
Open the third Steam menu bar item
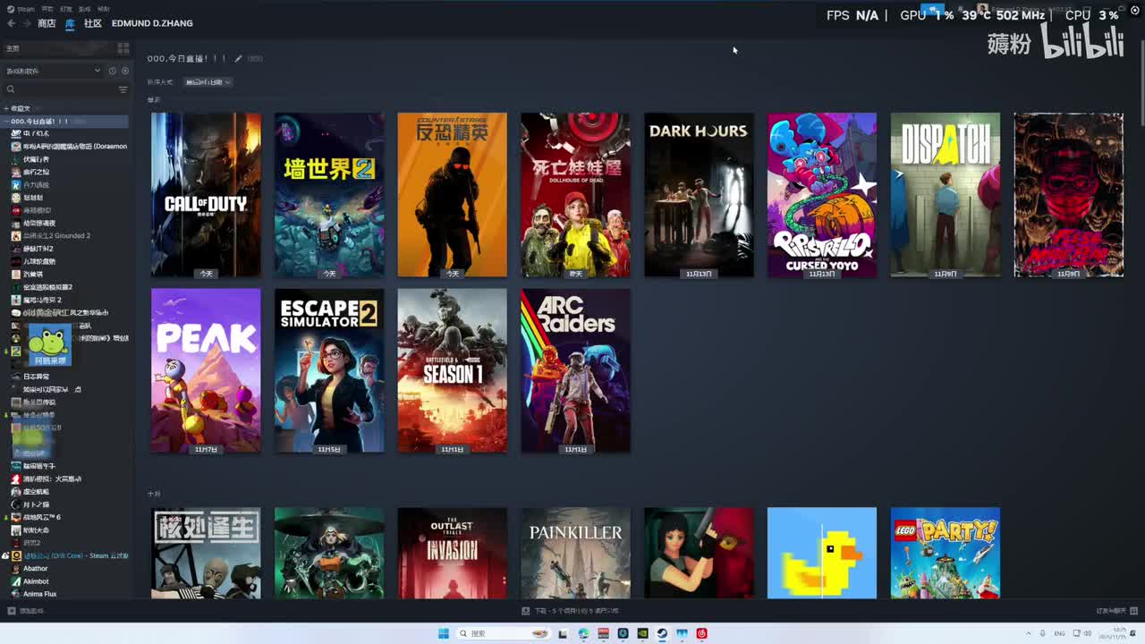pyautogui.click(x=65, y=9)
